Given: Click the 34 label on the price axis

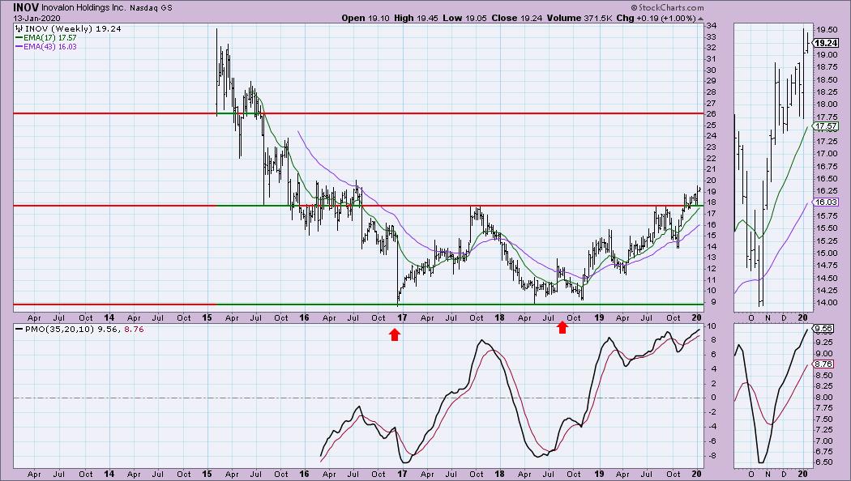Looking at the screenshot, I should pos(711,25).
